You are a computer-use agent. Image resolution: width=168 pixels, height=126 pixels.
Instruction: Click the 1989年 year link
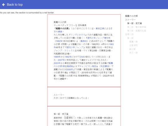point(57,57)
